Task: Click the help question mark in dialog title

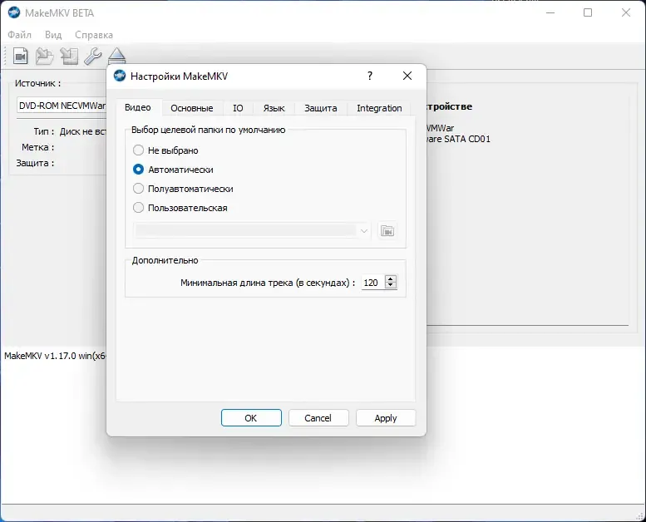Action: pyautogui.click(x=369, y=76)
